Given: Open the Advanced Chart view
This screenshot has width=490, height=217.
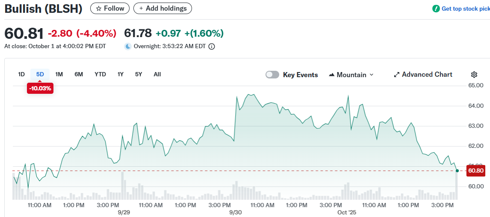Looking at the screenshot, I should (427, 75).
